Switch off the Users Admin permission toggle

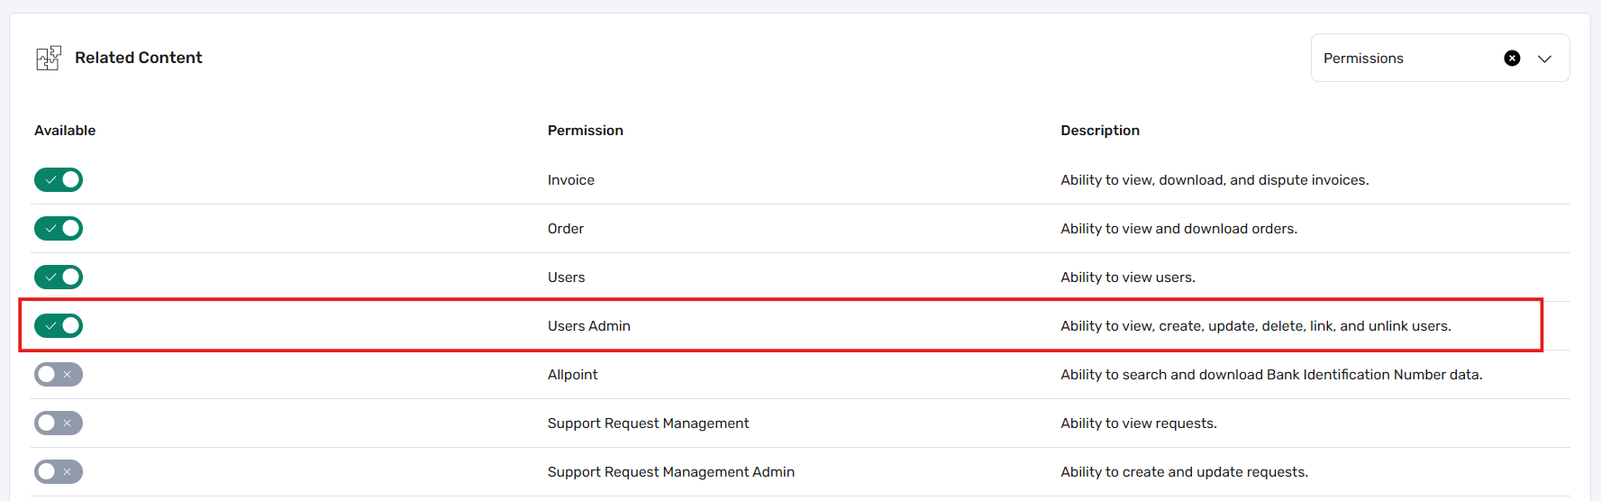coord(59,326)
